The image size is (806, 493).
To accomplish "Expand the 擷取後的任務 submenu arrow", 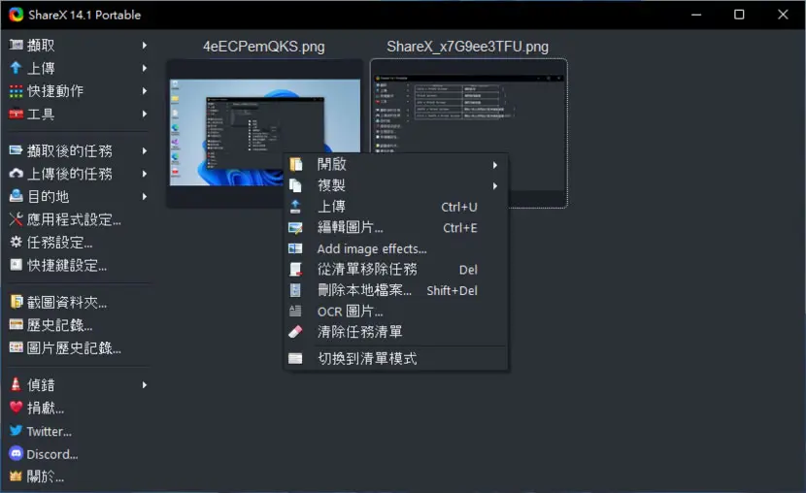I will (145, 151).
